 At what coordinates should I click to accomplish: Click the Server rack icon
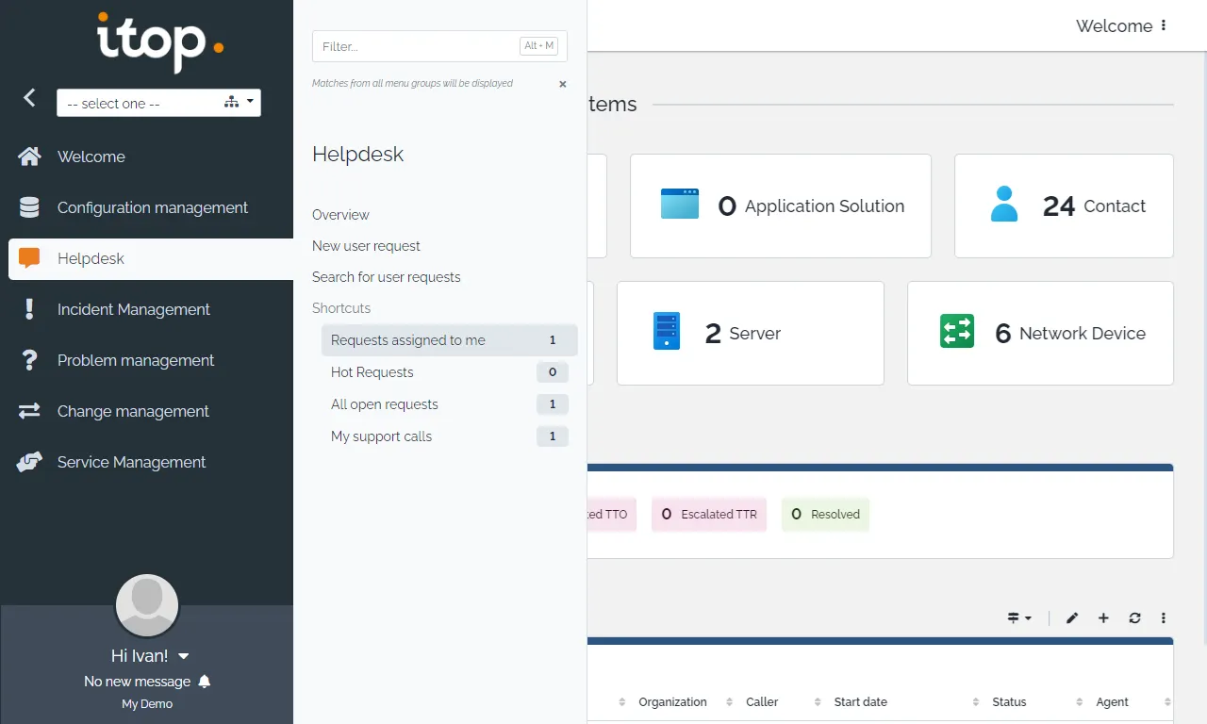pos(667,332)
